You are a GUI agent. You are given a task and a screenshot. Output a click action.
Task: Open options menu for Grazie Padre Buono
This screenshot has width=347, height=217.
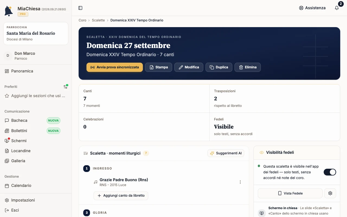[240, 182]
